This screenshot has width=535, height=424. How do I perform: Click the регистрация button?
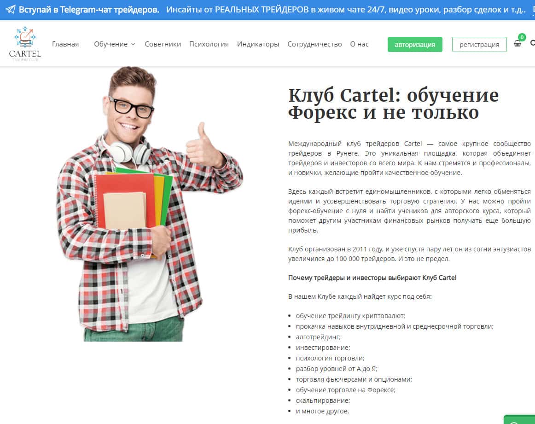[479, 44]
